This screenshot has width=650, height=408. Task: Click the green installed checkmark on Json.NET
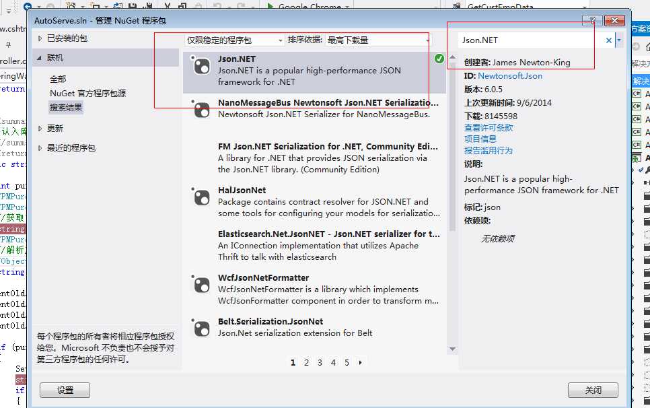pyautogui.click(x=439, y=59)
